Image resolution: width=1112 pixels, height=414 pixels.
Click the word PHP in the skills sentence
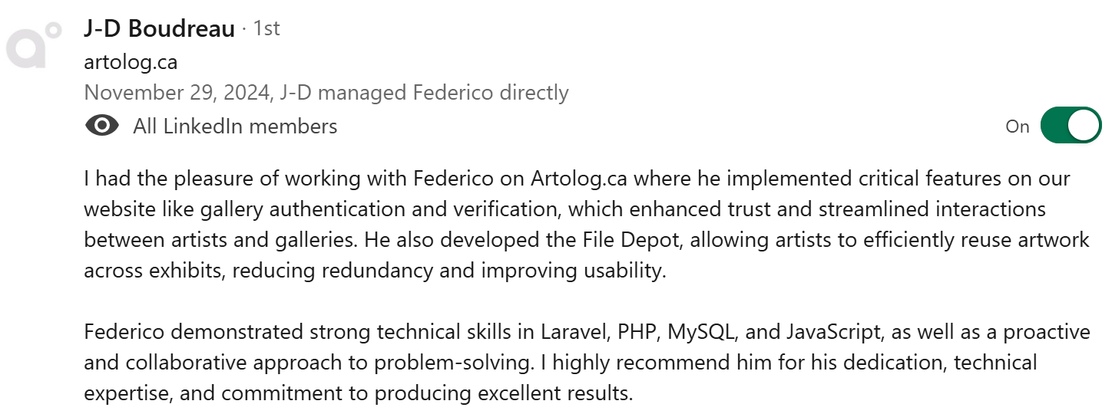click(x=637, y=333)
